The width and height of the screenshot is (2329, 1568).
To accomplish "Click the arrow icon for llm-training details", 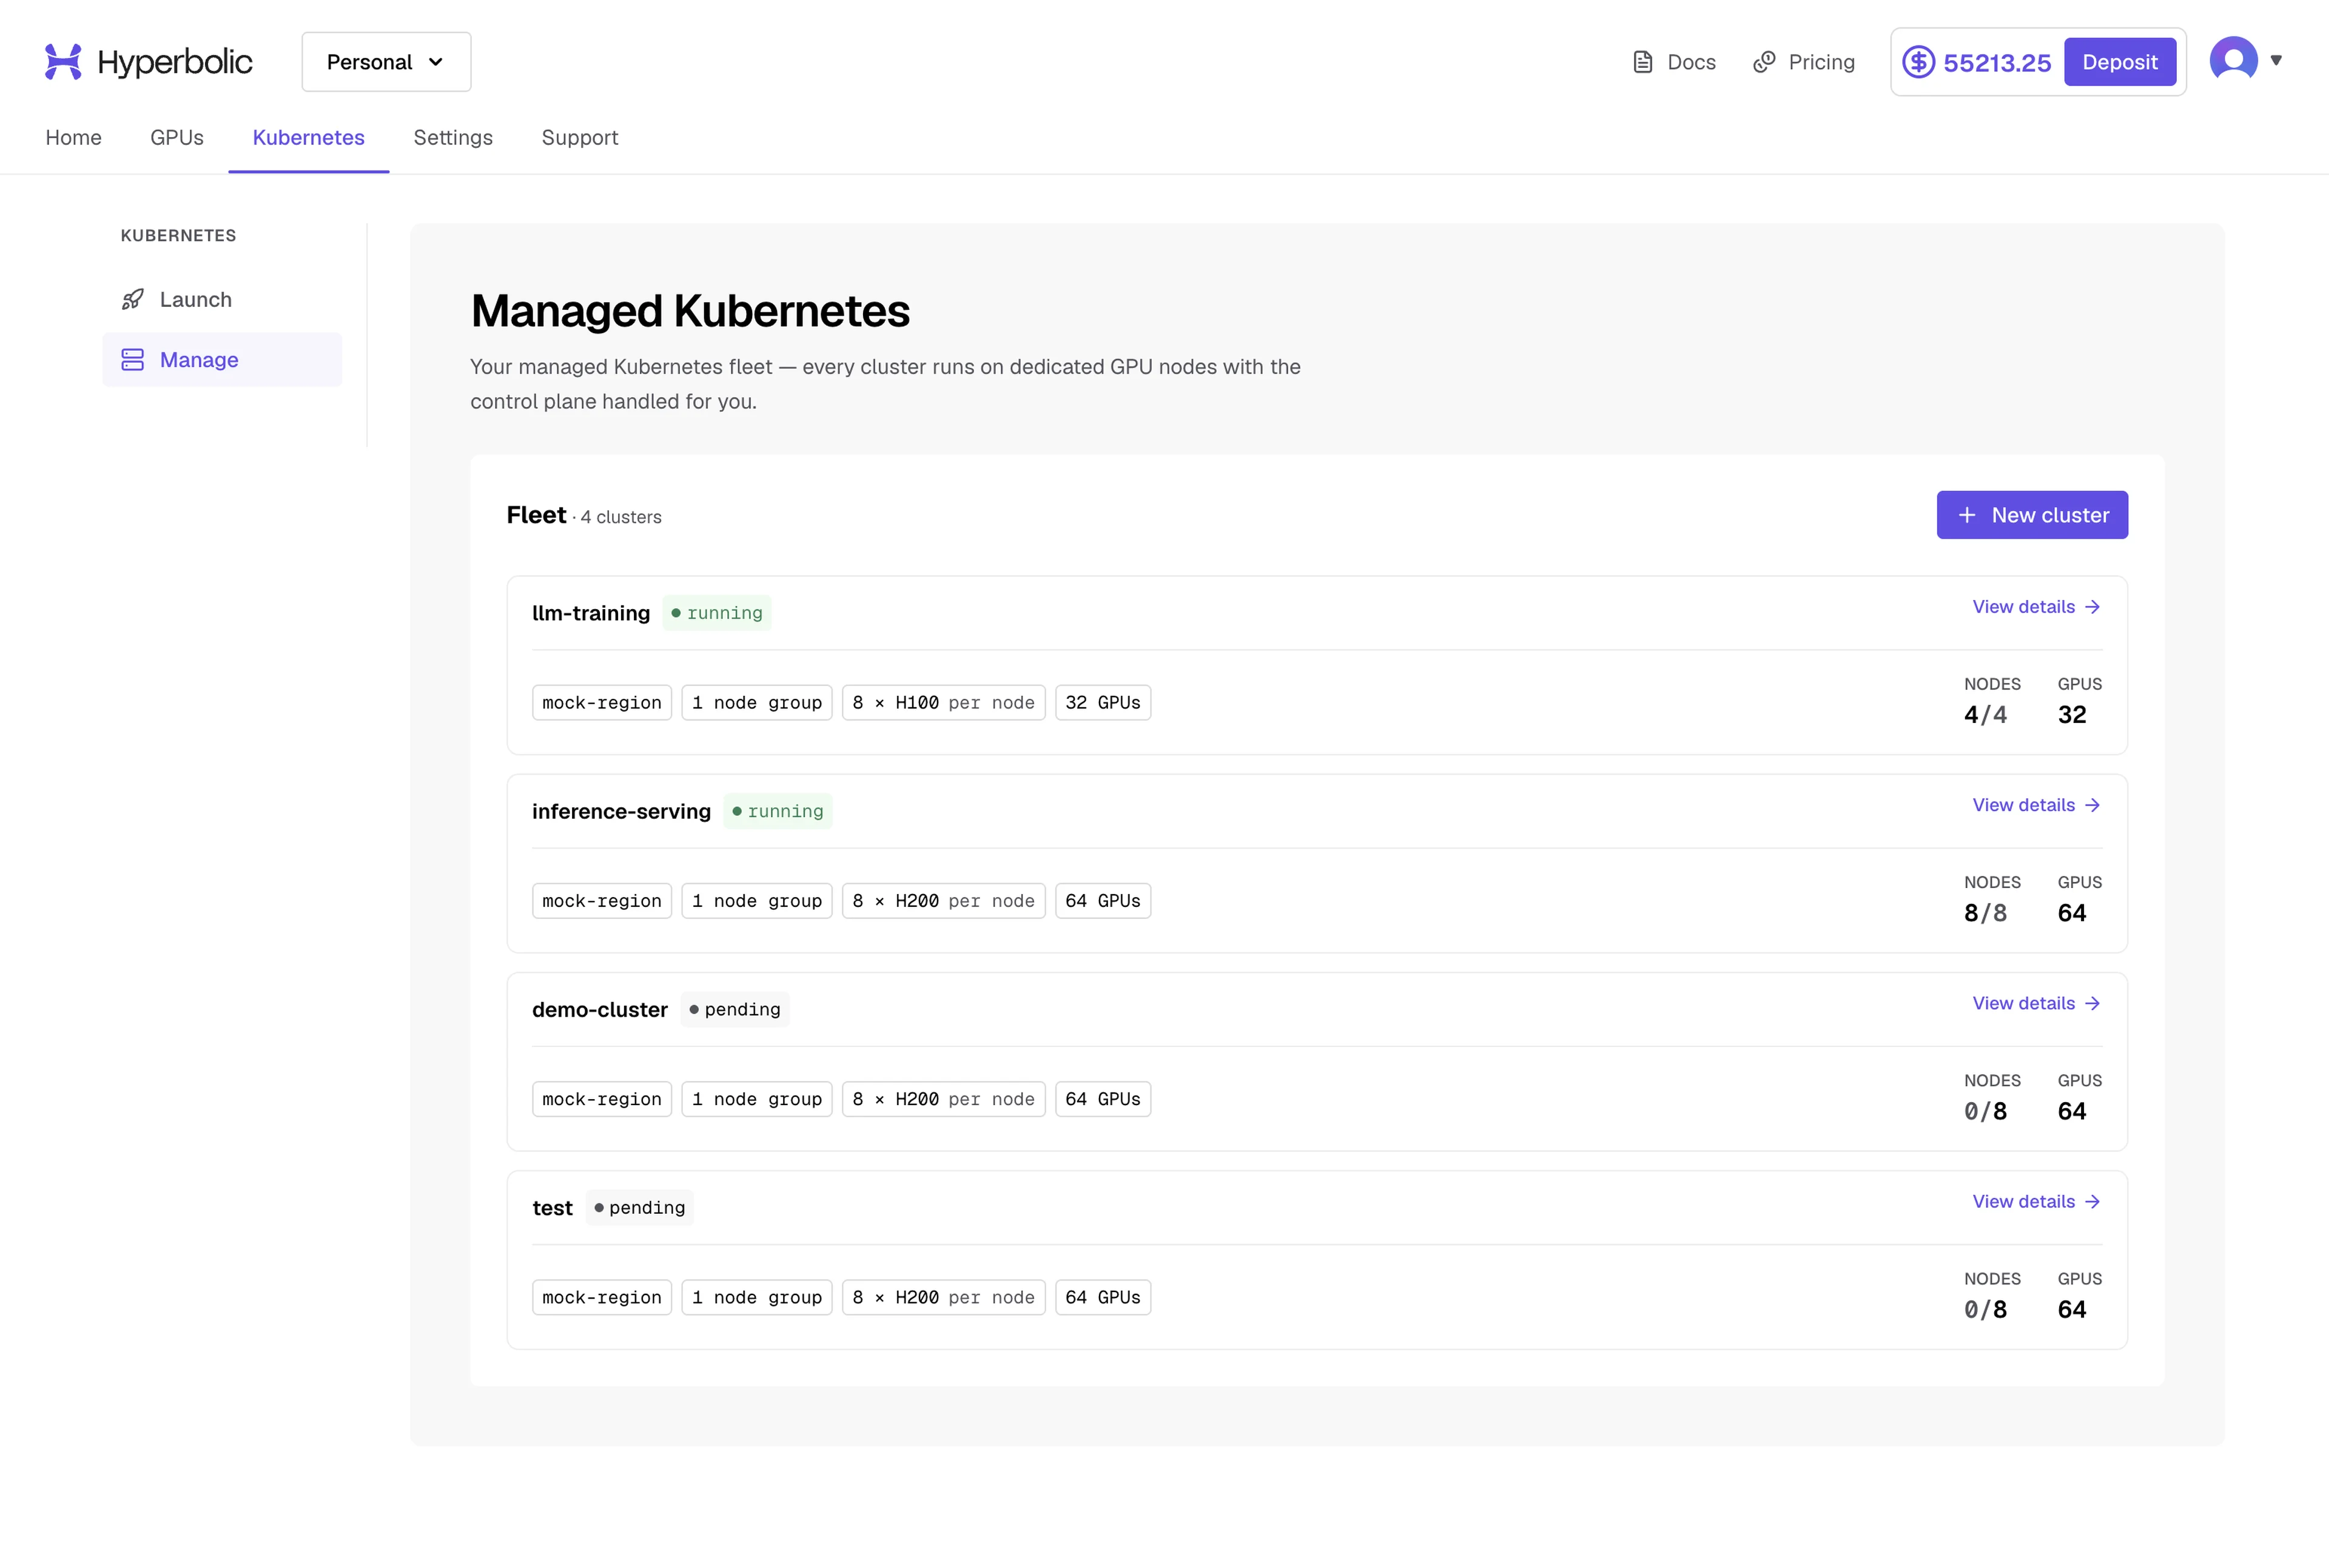I will click(2092, 607).
